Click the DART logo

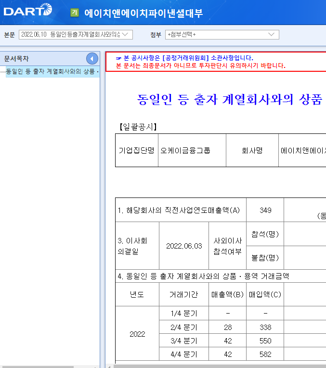[28, 10]
